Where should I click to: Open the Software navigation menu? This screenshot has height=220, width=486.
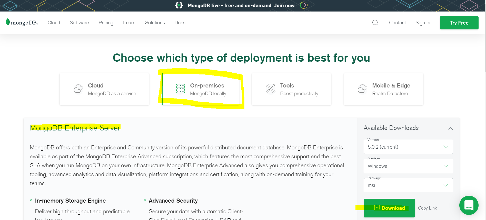pos(79,23)
